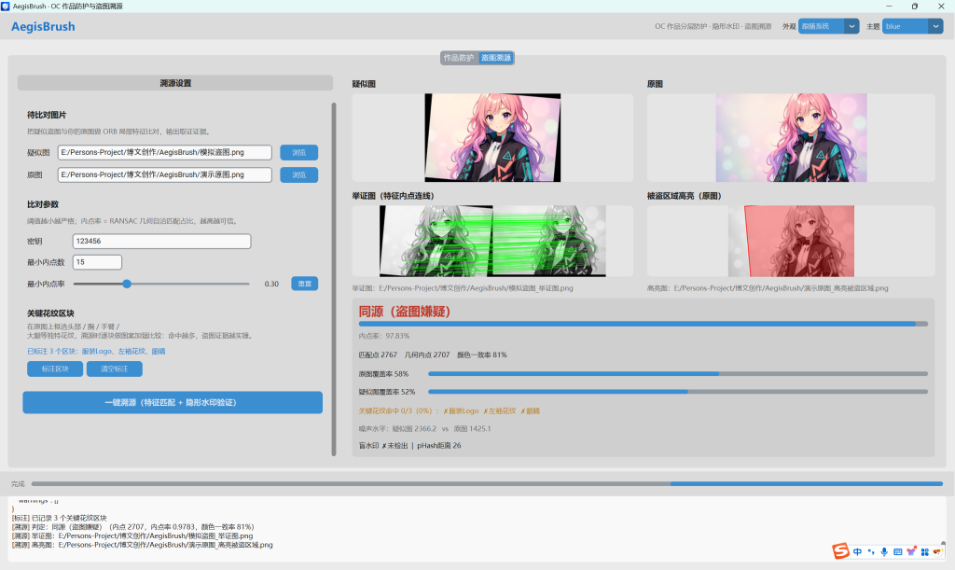Click the blue 已标注 3 个区块 text

(x=96, y=352)
